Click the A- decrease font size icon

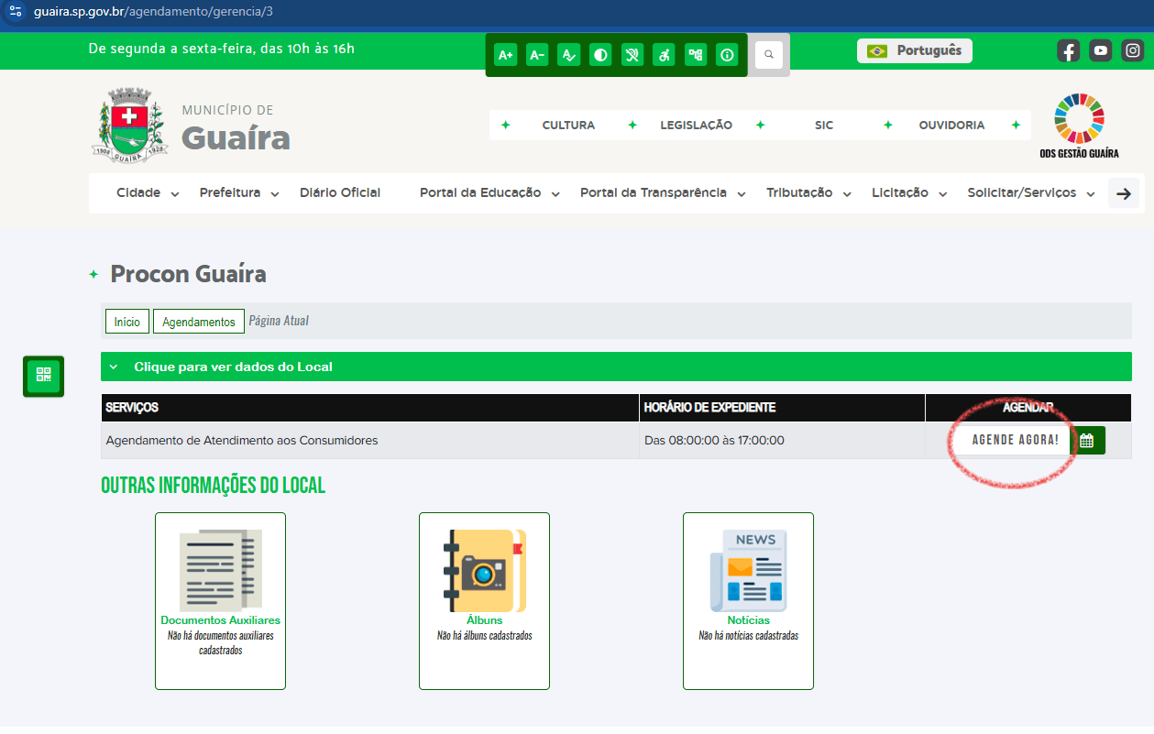537,54
